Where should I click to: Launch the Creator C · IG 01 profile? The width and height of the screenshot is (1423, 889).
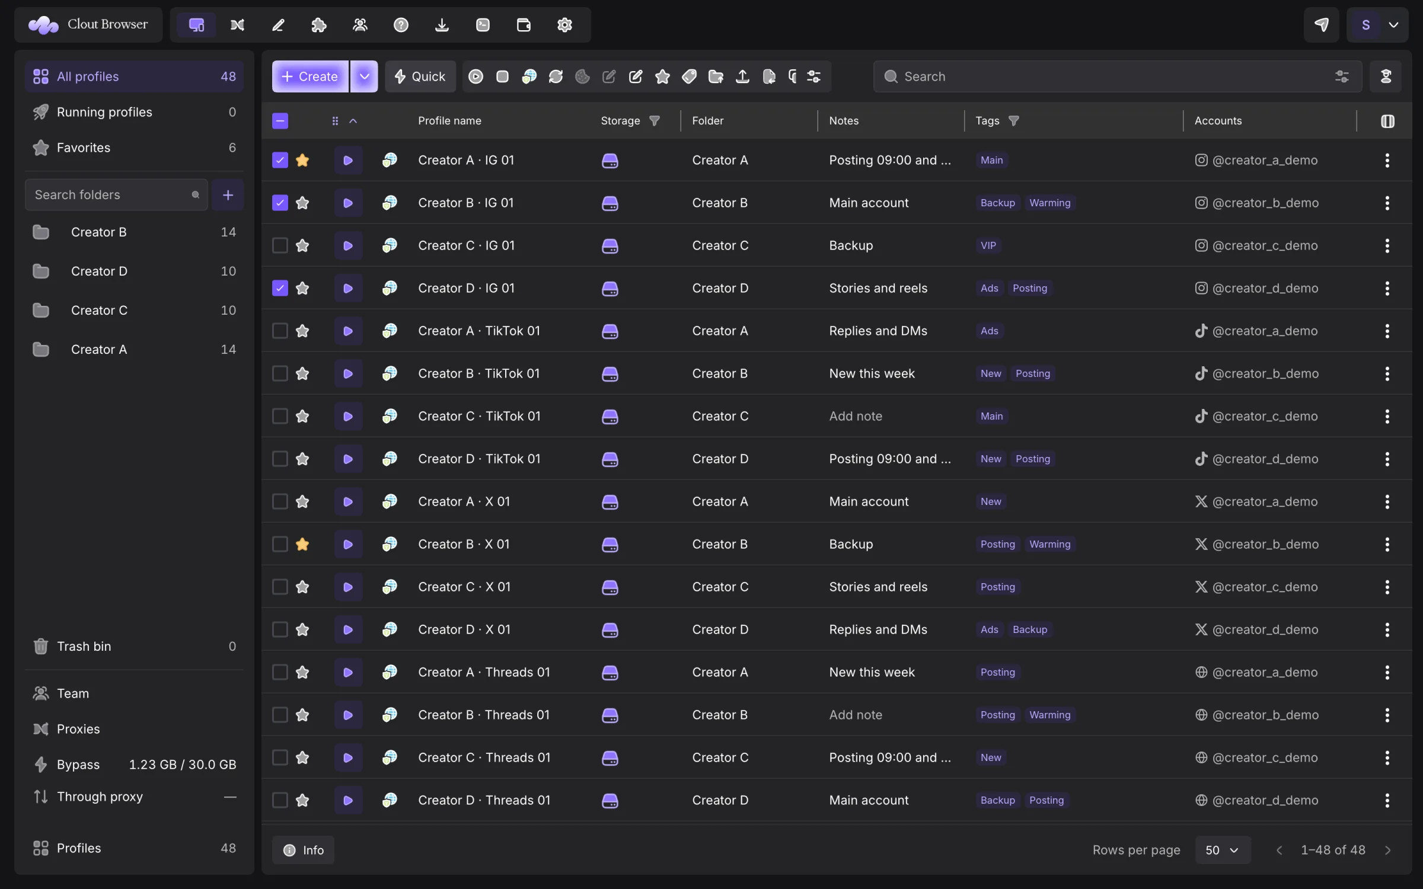(x=348, y=245)
